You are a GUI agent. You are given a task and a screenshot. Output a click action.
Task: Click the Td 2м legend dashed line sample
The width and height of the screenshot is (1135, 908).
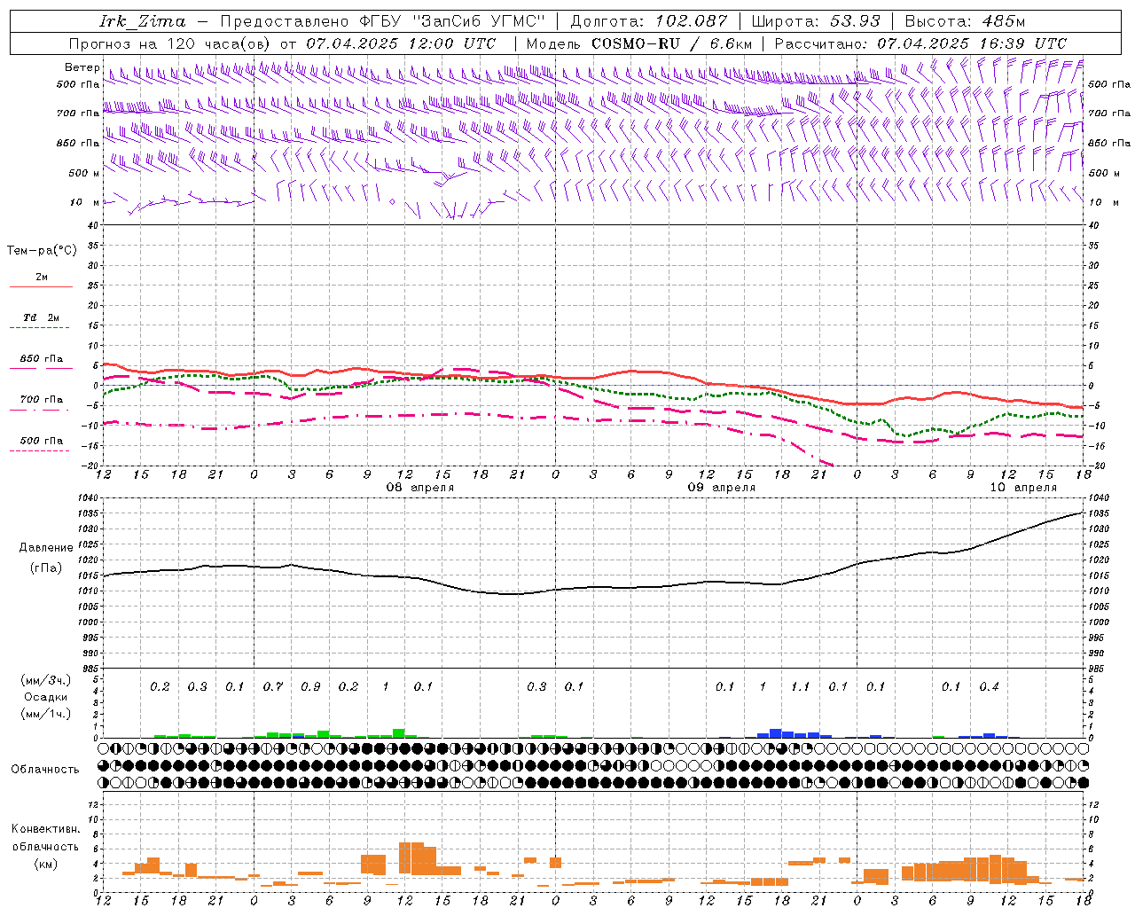coord(40,327)
